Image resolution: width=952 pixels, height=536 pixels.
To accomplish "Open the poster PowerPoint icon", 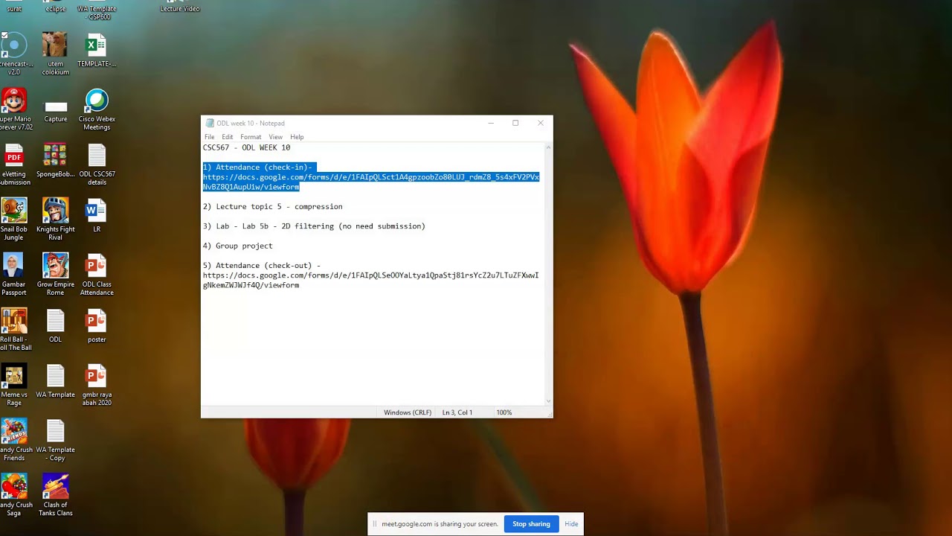I will click(97, 326).
